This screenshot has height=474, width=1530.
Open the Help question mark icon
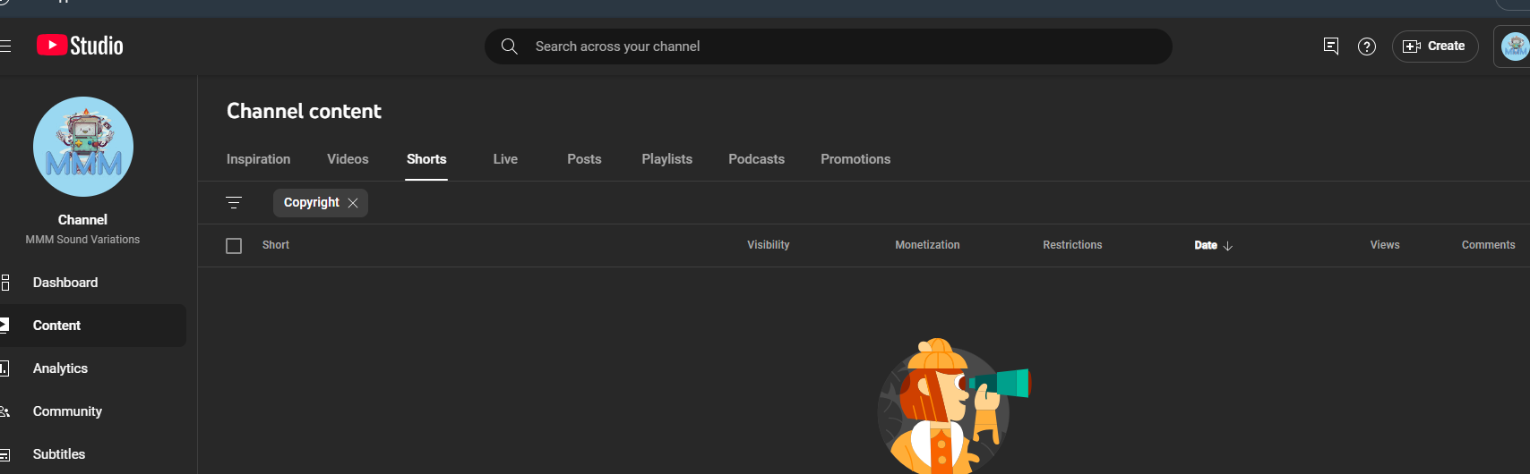pos(1366,47)
